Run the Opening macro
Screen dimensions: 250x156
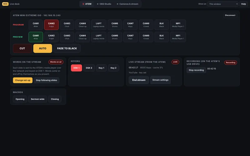pos(20,99)
